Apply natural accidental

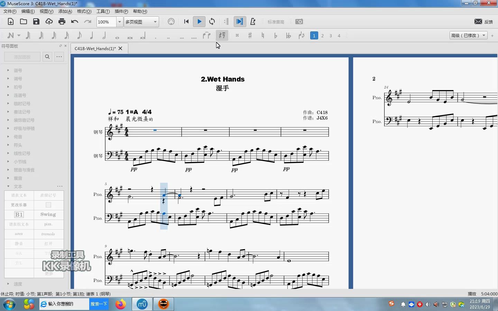263,35
